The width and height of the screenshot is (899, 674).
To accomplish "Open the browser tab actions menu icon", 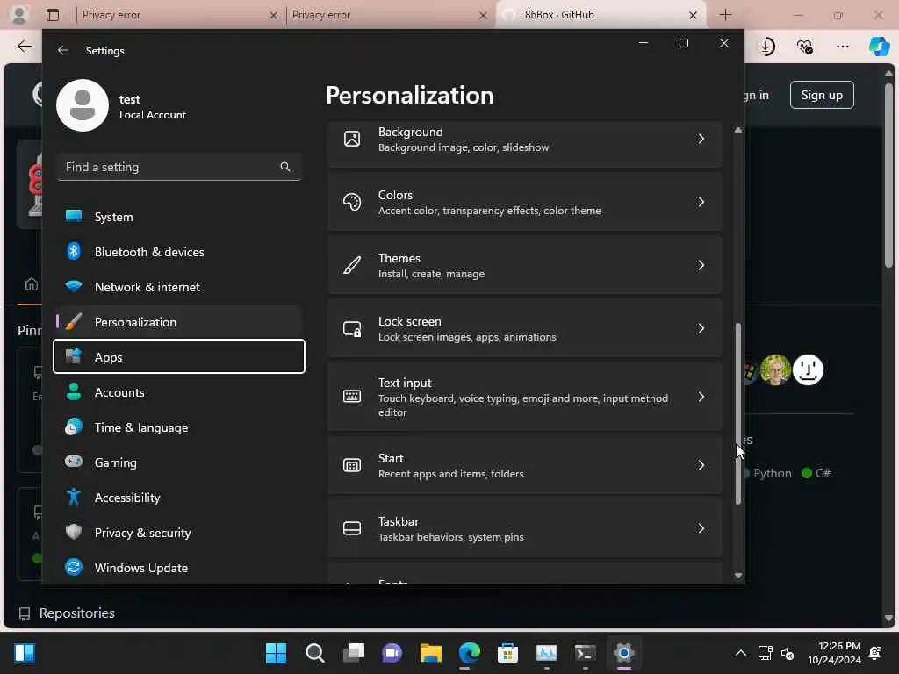I will coord(53,15).
